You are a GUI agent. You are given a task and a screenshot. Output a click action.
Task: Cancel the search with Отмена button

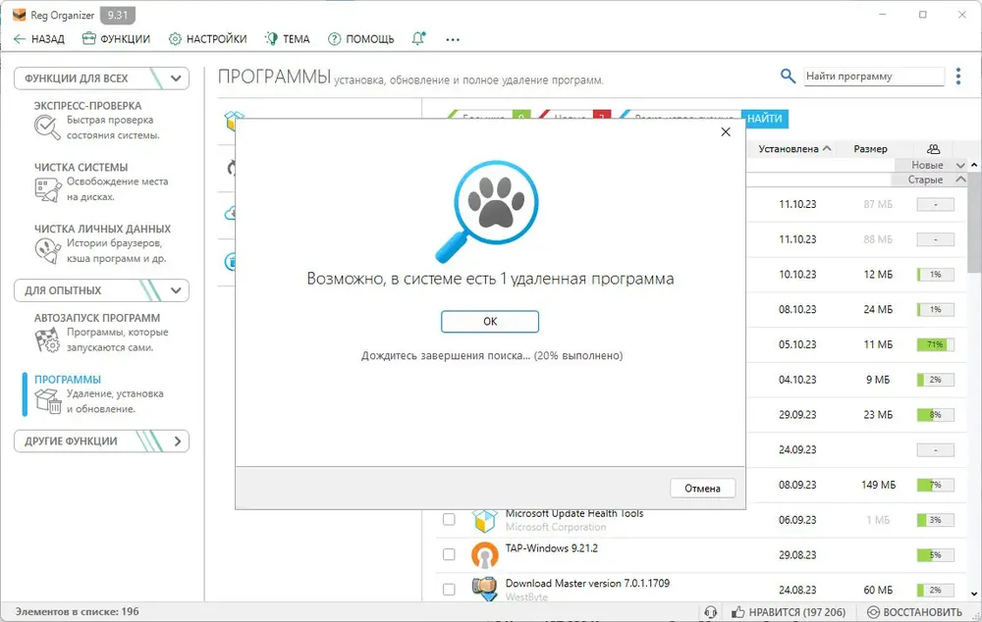(702, 489)
